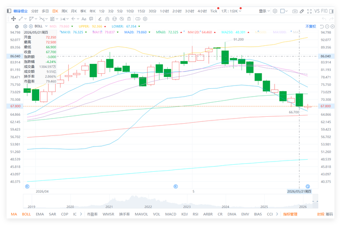Toggle EMA indicator at bottom bar
This screenshot has height=225, width=341.
coord(40,214)
